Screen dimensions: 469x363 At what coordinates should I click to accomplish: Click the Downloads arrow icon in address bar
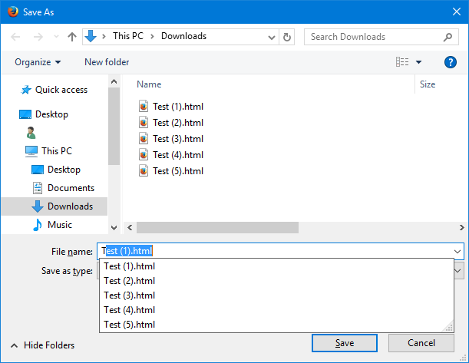[91, 36]
